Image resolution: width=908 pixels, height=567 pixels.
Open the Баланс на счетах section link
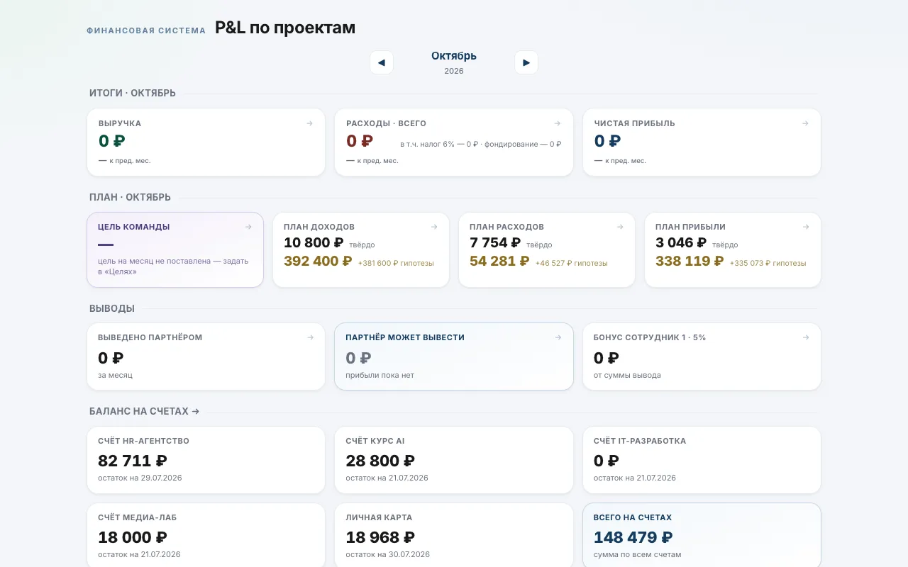(x=145, y=411)
